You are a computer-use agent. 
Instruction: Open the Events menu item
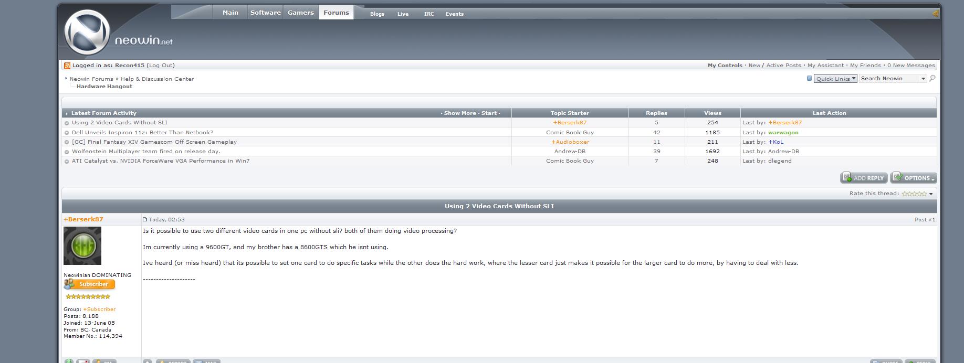(x=455, y=14)
